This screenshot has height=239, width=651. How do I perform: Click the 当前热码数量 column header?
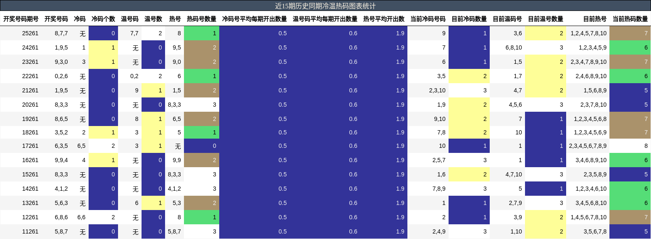coord(630,19)
